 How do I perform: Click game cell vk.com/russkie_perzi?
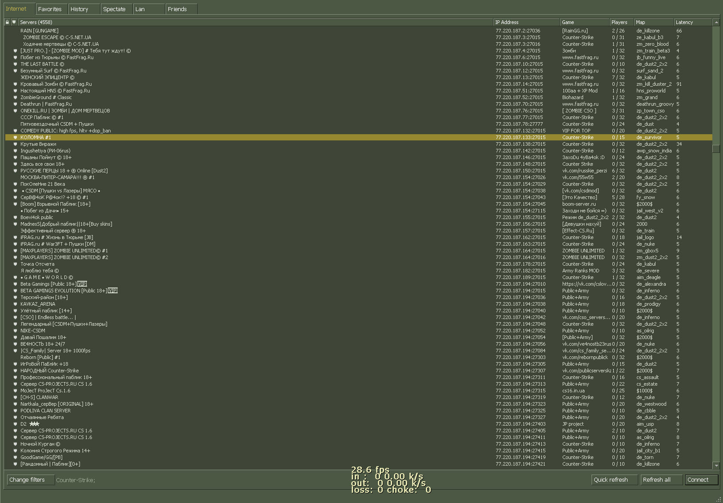click(x=584, y=171)
